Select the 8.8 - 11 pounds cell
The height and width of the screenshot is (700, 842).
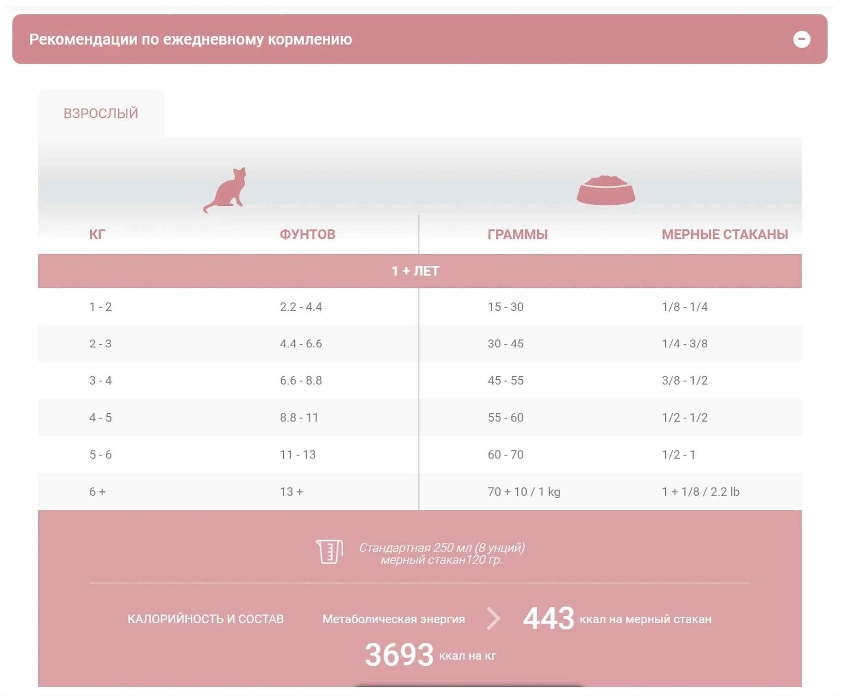[299, 418]
